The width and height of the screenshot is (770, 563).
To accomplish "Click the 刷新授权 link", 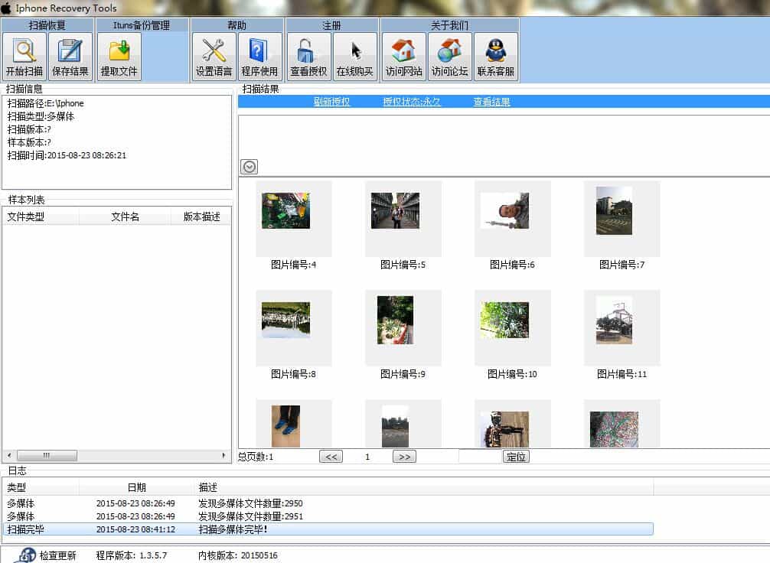I will [x=332, y=102].
